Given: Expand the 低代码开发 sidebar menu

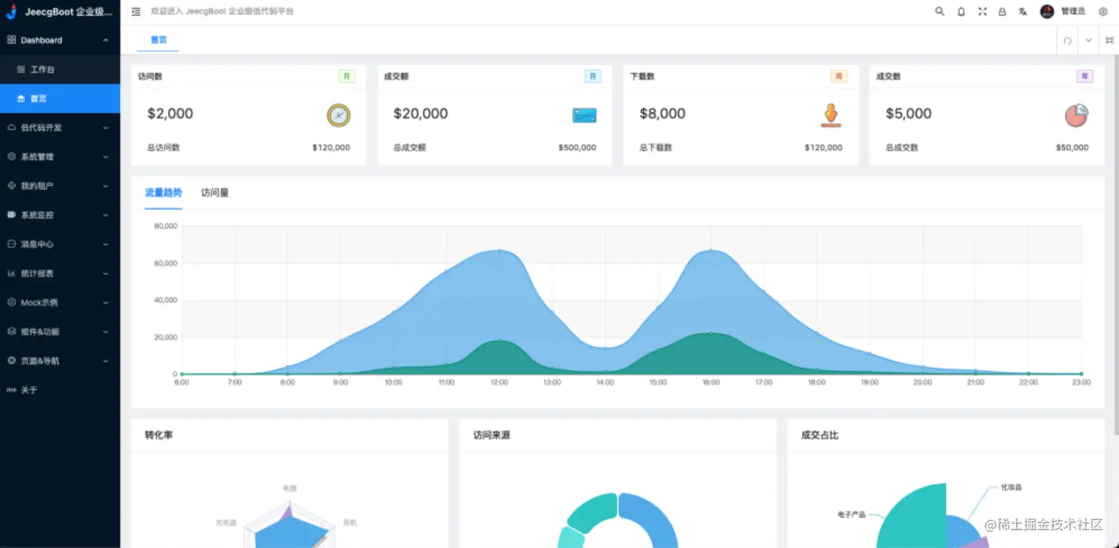Looking at the screenshot, I should coord(60,127).
